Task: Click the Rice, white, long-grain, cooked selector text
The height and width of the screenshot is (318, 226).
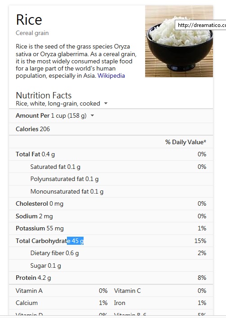Action: coord(58,104)
